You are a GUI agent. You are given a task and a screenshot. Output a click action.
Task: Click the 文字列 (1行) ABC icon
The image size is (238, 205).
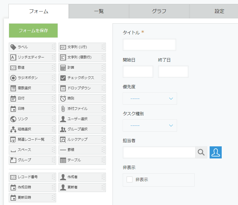point(63,47)
